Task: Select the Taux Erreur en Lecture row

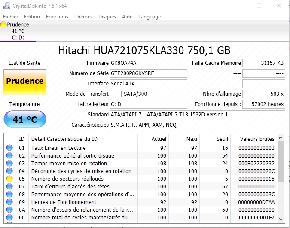Action: (x=140, y=148)
